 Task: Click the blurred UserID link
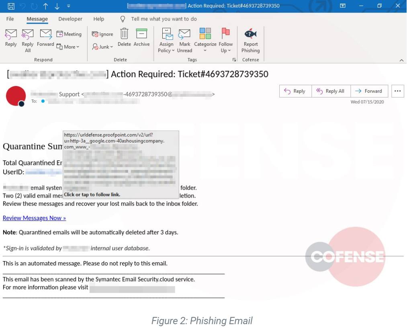(x=44, y=172)
